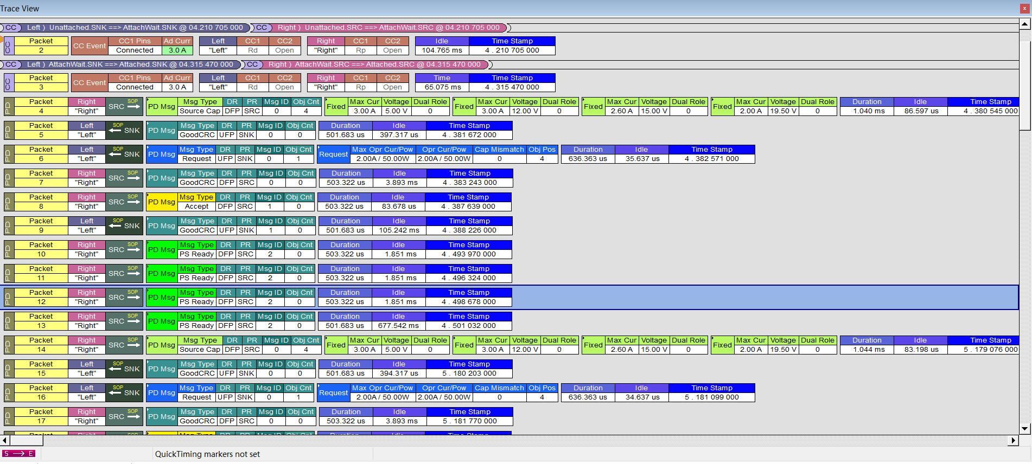
Task: Click the yellow PD Msg cell in Packet 8
Action: (x=162, y=202)
